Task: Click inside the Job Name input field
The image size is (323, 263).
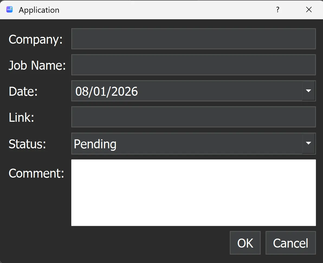Action: coord(193,65)
